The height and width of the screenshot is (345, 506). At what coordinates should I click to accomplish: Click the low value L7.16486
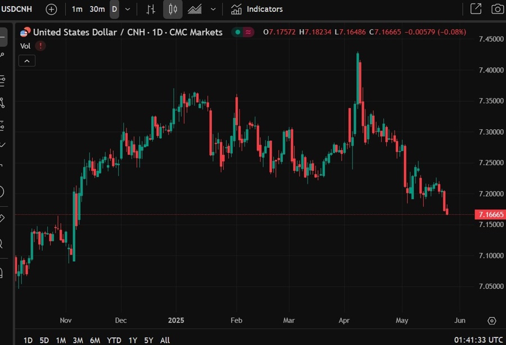(x=350, y=32)
